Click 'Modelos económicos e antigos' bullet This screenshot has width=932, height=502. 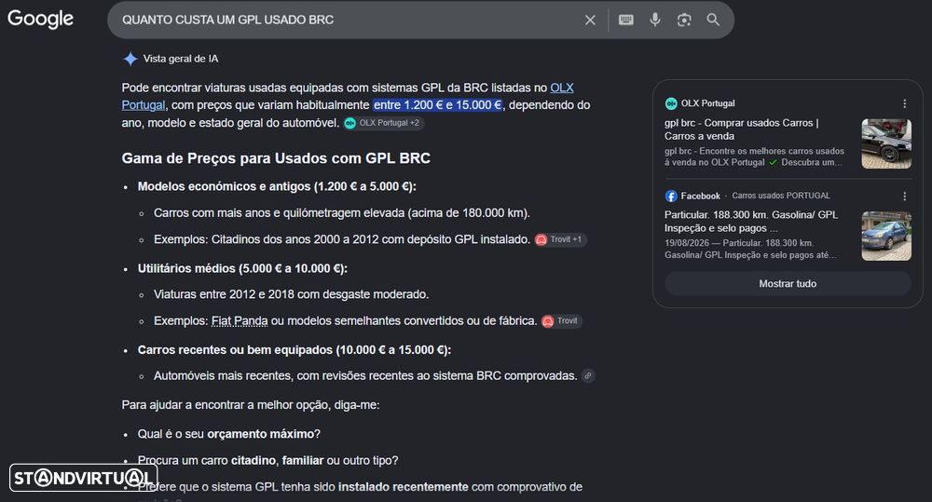pos(277,186)
